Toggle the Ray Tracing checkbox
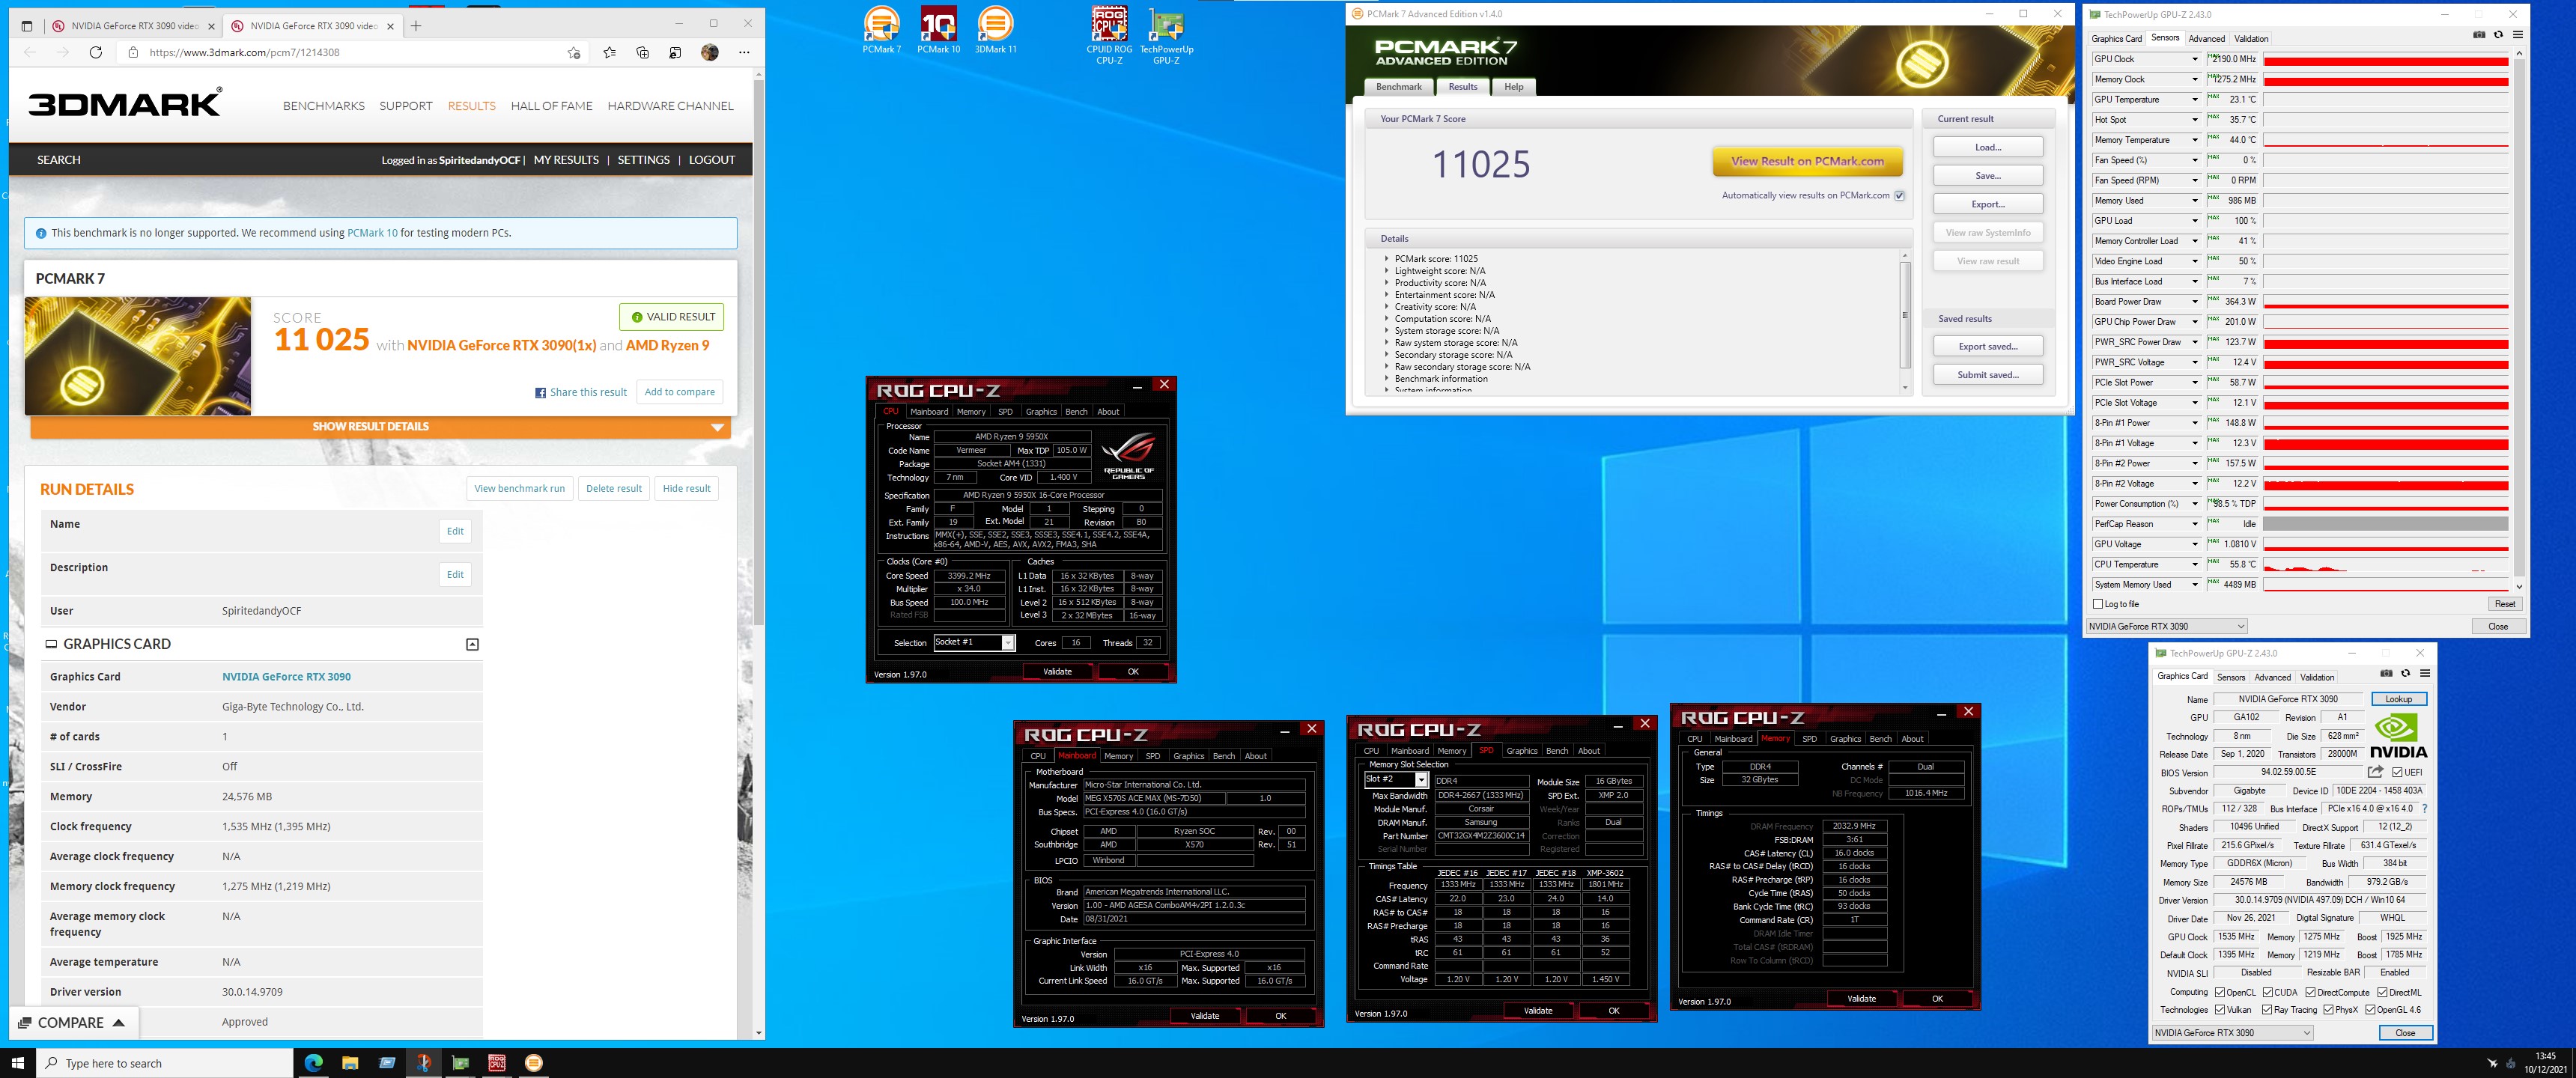Screen dimensions: 2576x1078 (2267, 1010)
